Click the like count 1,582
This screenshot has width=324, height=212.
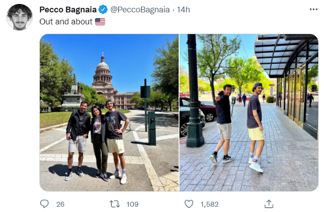pos(209,204)
